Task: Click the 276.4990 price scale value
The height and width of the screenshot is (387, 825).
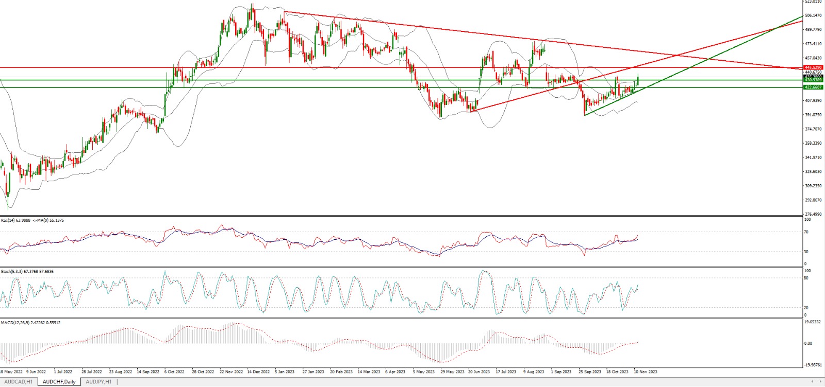Action: tap(813, 214)
